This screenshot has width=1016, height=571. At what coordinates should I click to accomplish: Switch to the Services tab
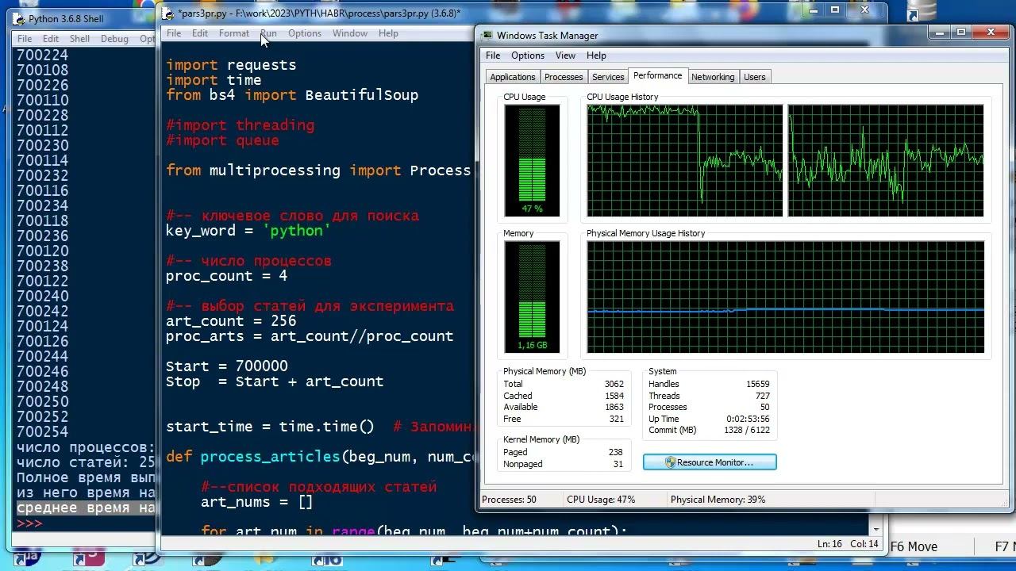tap(608, 77)
